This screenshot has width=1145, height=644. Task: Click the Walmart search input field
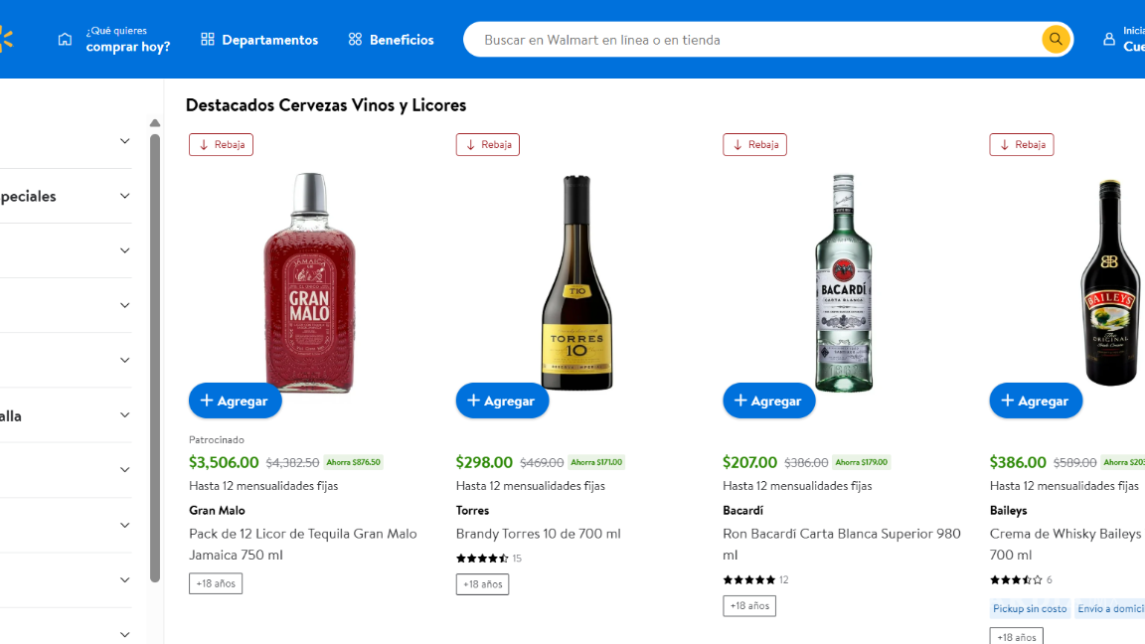pos(745,39)
